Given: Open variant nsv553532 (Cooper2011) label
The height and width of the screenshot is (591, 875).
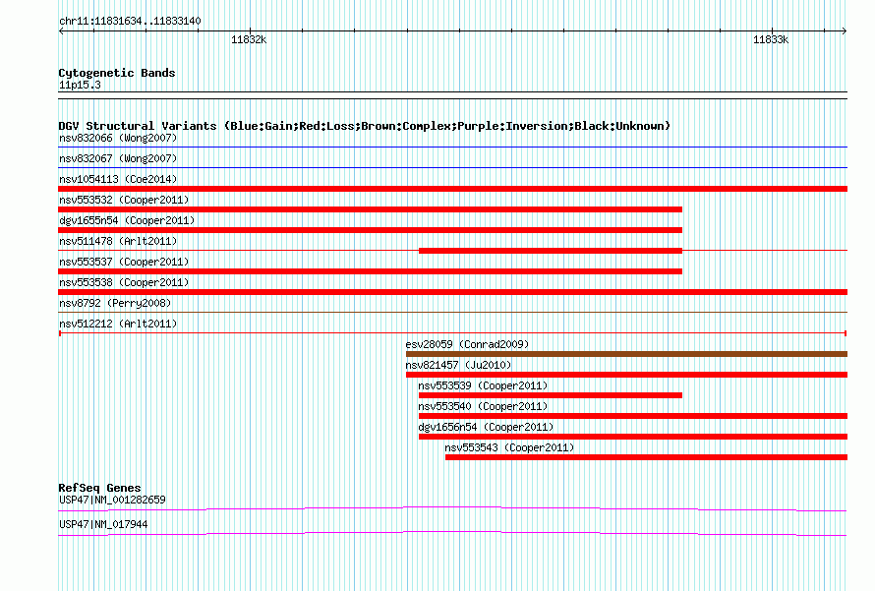Looking at the screenshot, I should pos(124,200).
